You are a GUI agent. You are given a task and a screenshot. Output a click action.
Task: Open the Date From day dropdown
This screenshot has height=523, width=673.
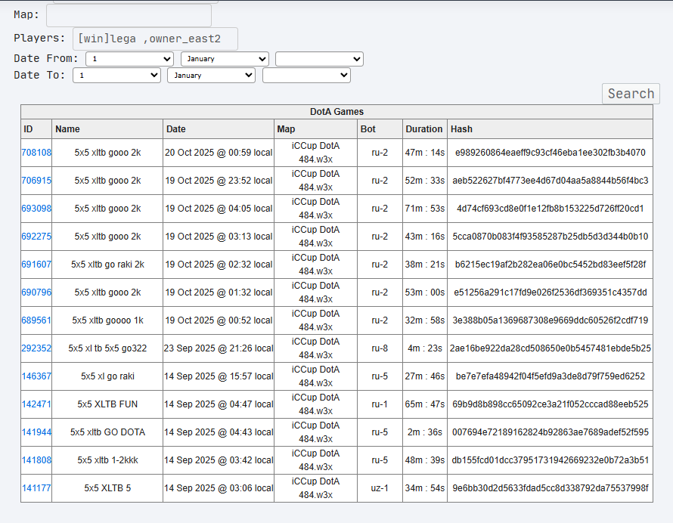click(129, 59)
